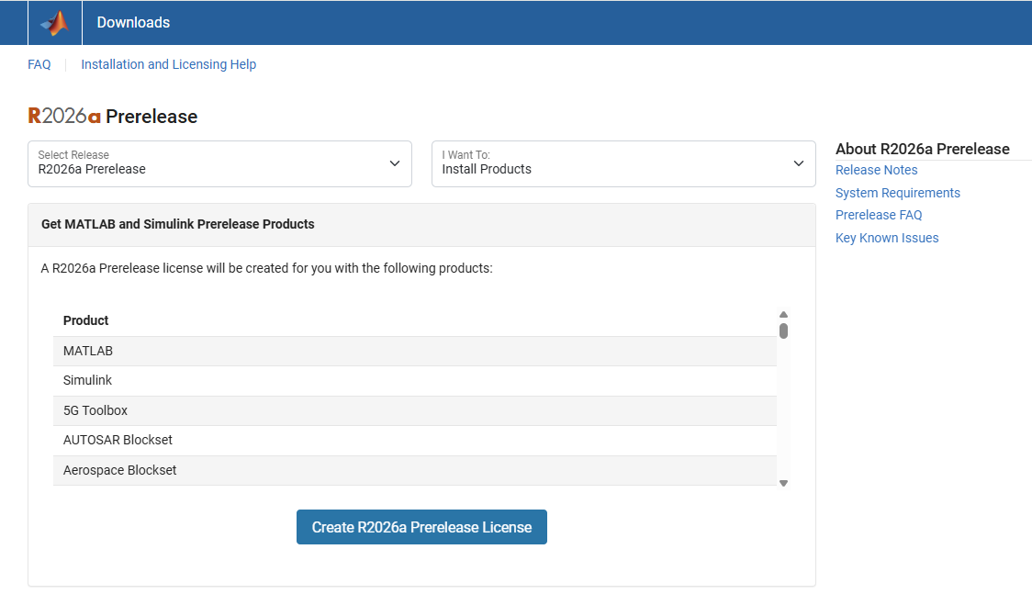Click the Downloads header title
This screenshot has width=1032, height=594.
pyautogui.click(x=133, y=23)
